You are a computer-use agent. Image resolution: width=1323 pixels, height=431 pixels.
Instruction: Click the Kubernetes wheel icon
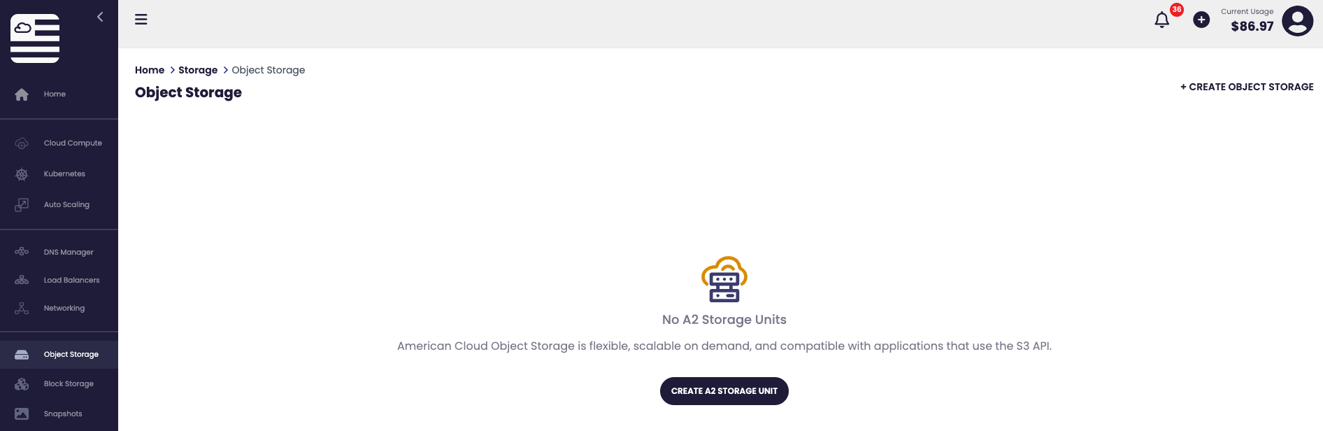pyautogui.click(x=22, y=174)
